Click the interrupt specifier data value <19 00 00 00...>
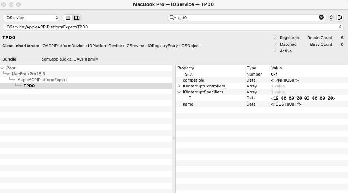This screenshot has height=193, width=348. click(x=303, y=98)
